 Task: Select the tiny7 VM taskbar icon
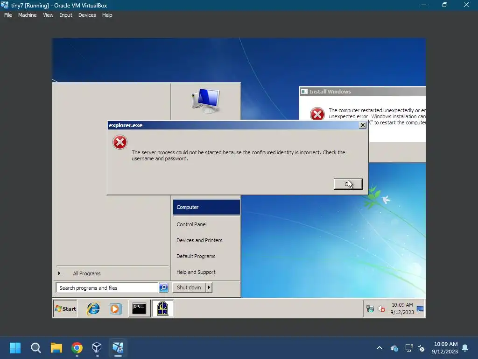point(118,348)
